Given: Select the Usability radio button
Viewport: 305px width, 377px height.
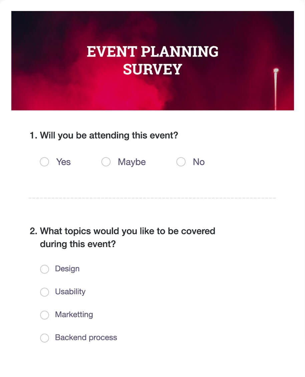Looking at the screenshot, I should (44, 292).
